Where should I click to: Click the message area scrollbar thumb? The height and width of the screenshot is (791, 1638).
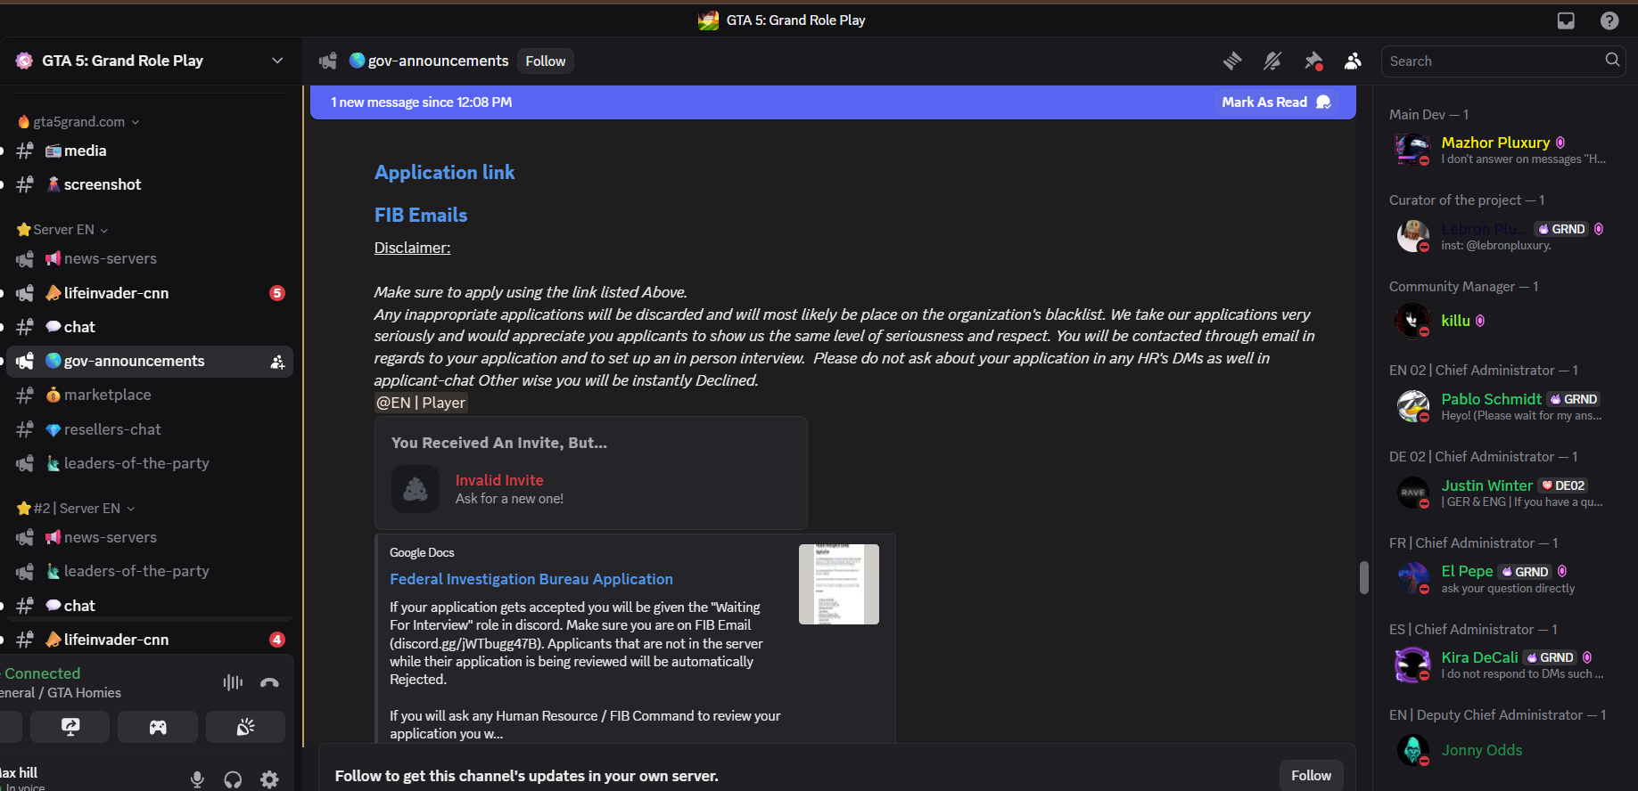[1363, 577]
